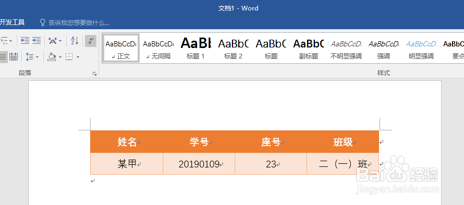Click the 二（一）班 table cell
This screenshot has height=205, width=464.
coord(343,164)
